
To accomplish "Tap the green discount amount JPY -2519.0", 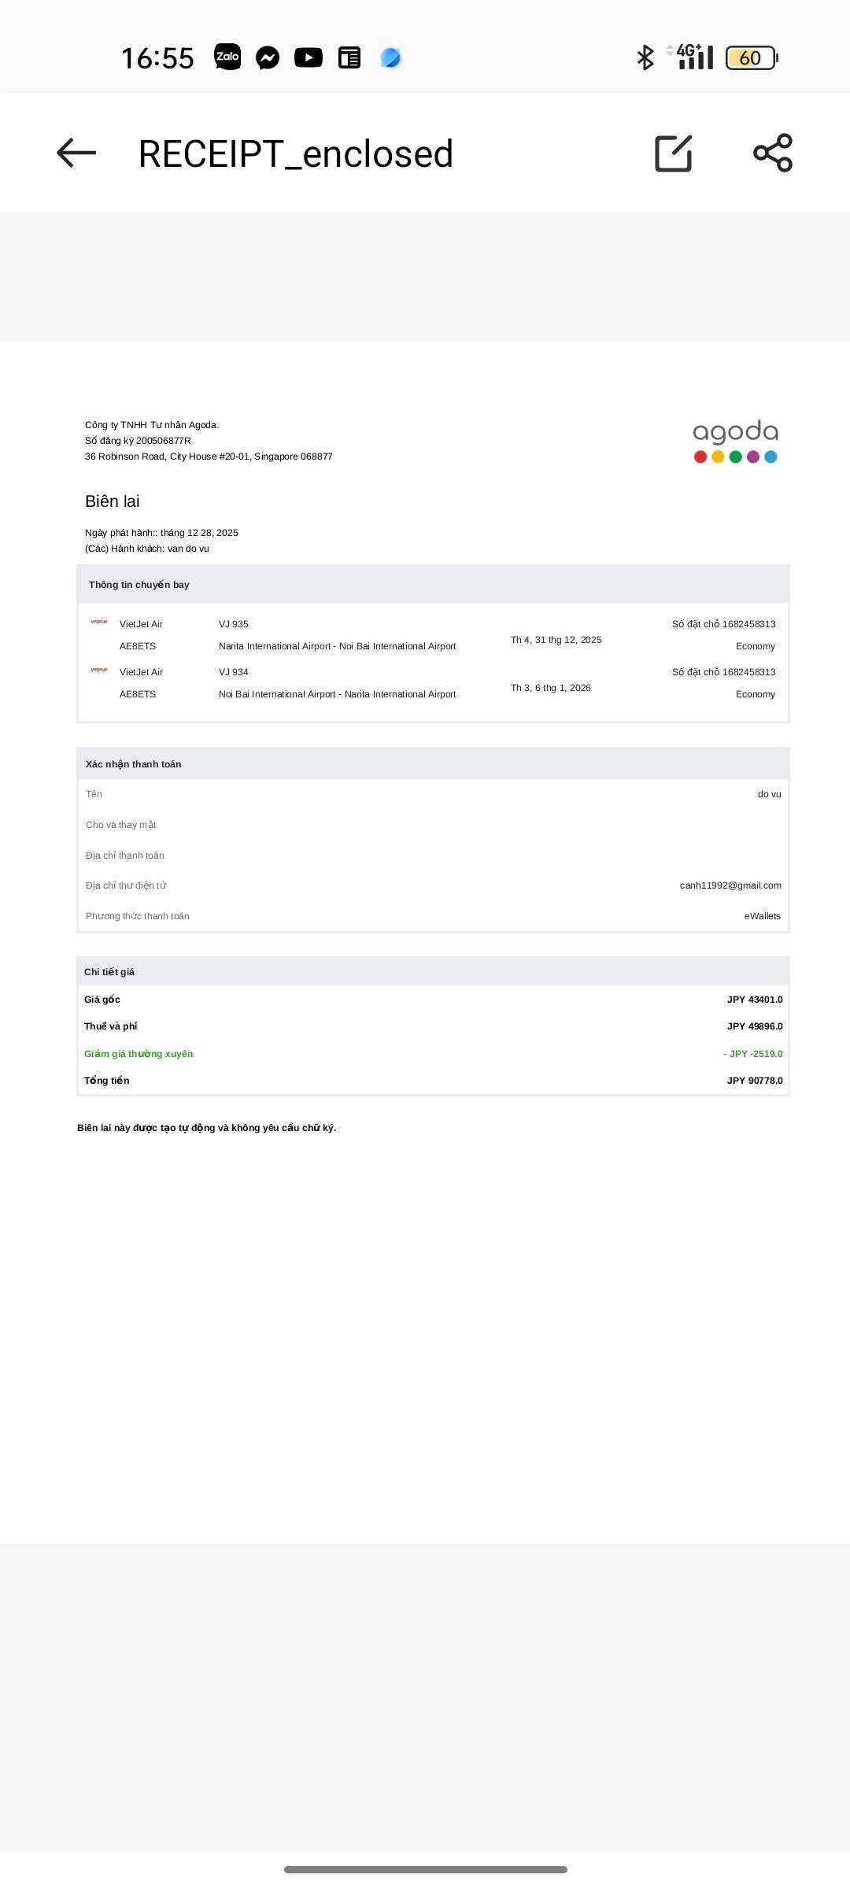I will (753, 1054).
